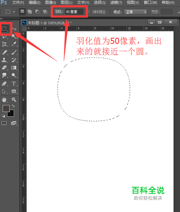
Task: Click the foreground color swatch
Action: [6, 108]
